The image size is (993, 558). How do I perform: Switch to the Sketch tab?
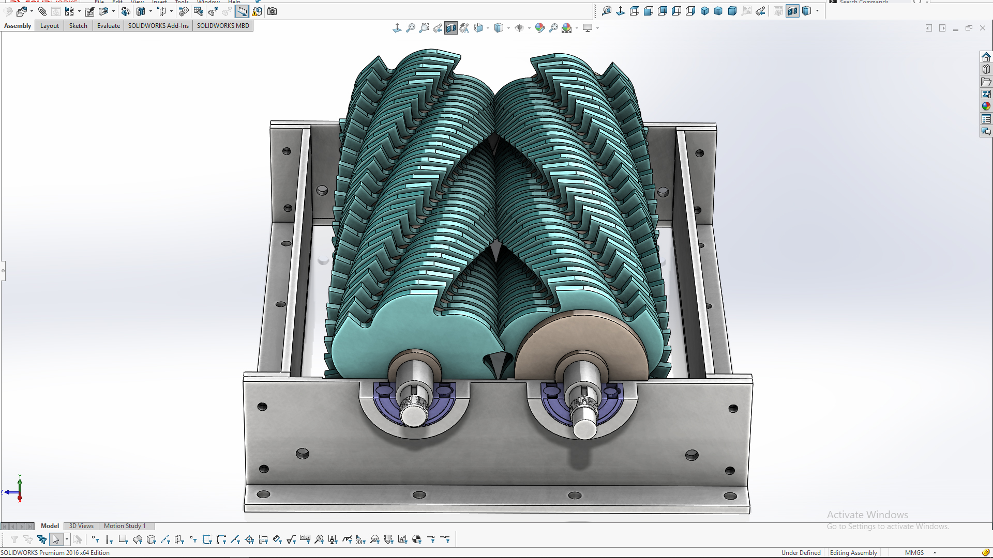[78, 26]
